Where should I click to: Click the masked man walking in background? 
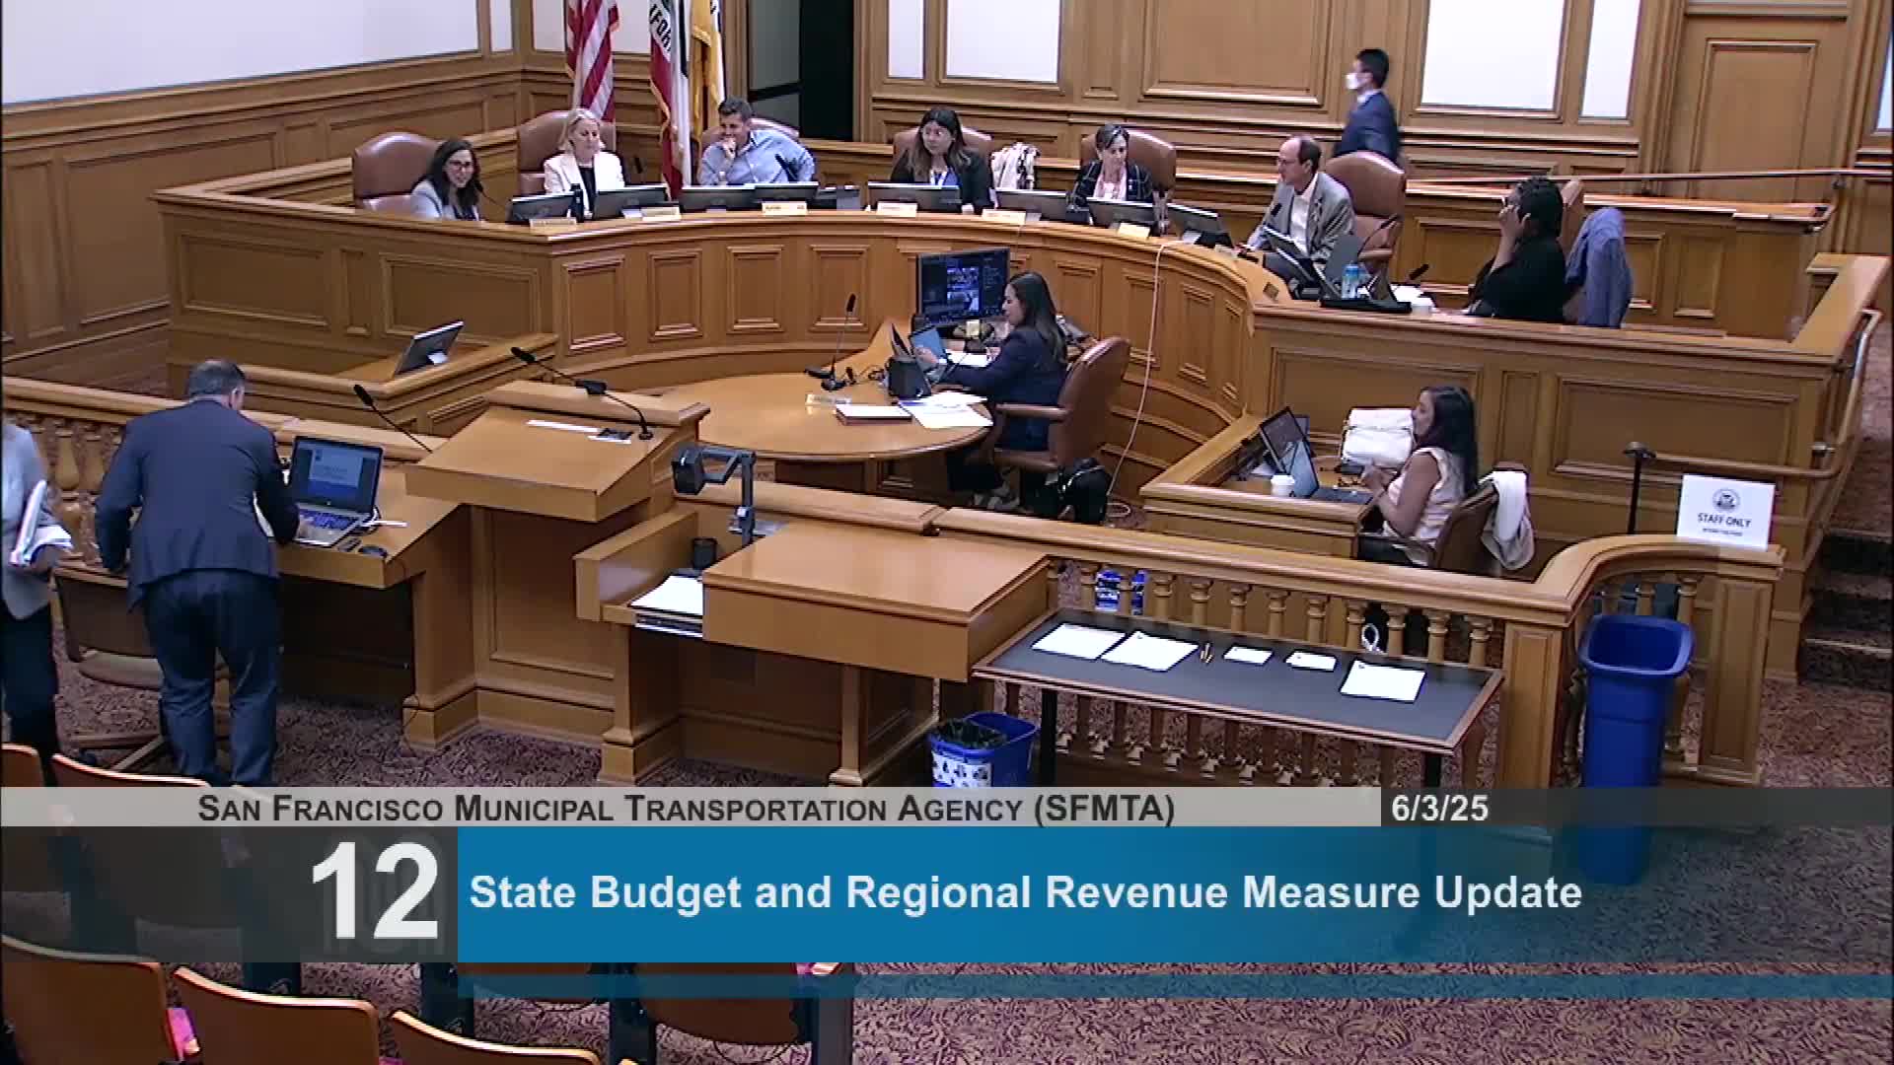(1370, 104)
